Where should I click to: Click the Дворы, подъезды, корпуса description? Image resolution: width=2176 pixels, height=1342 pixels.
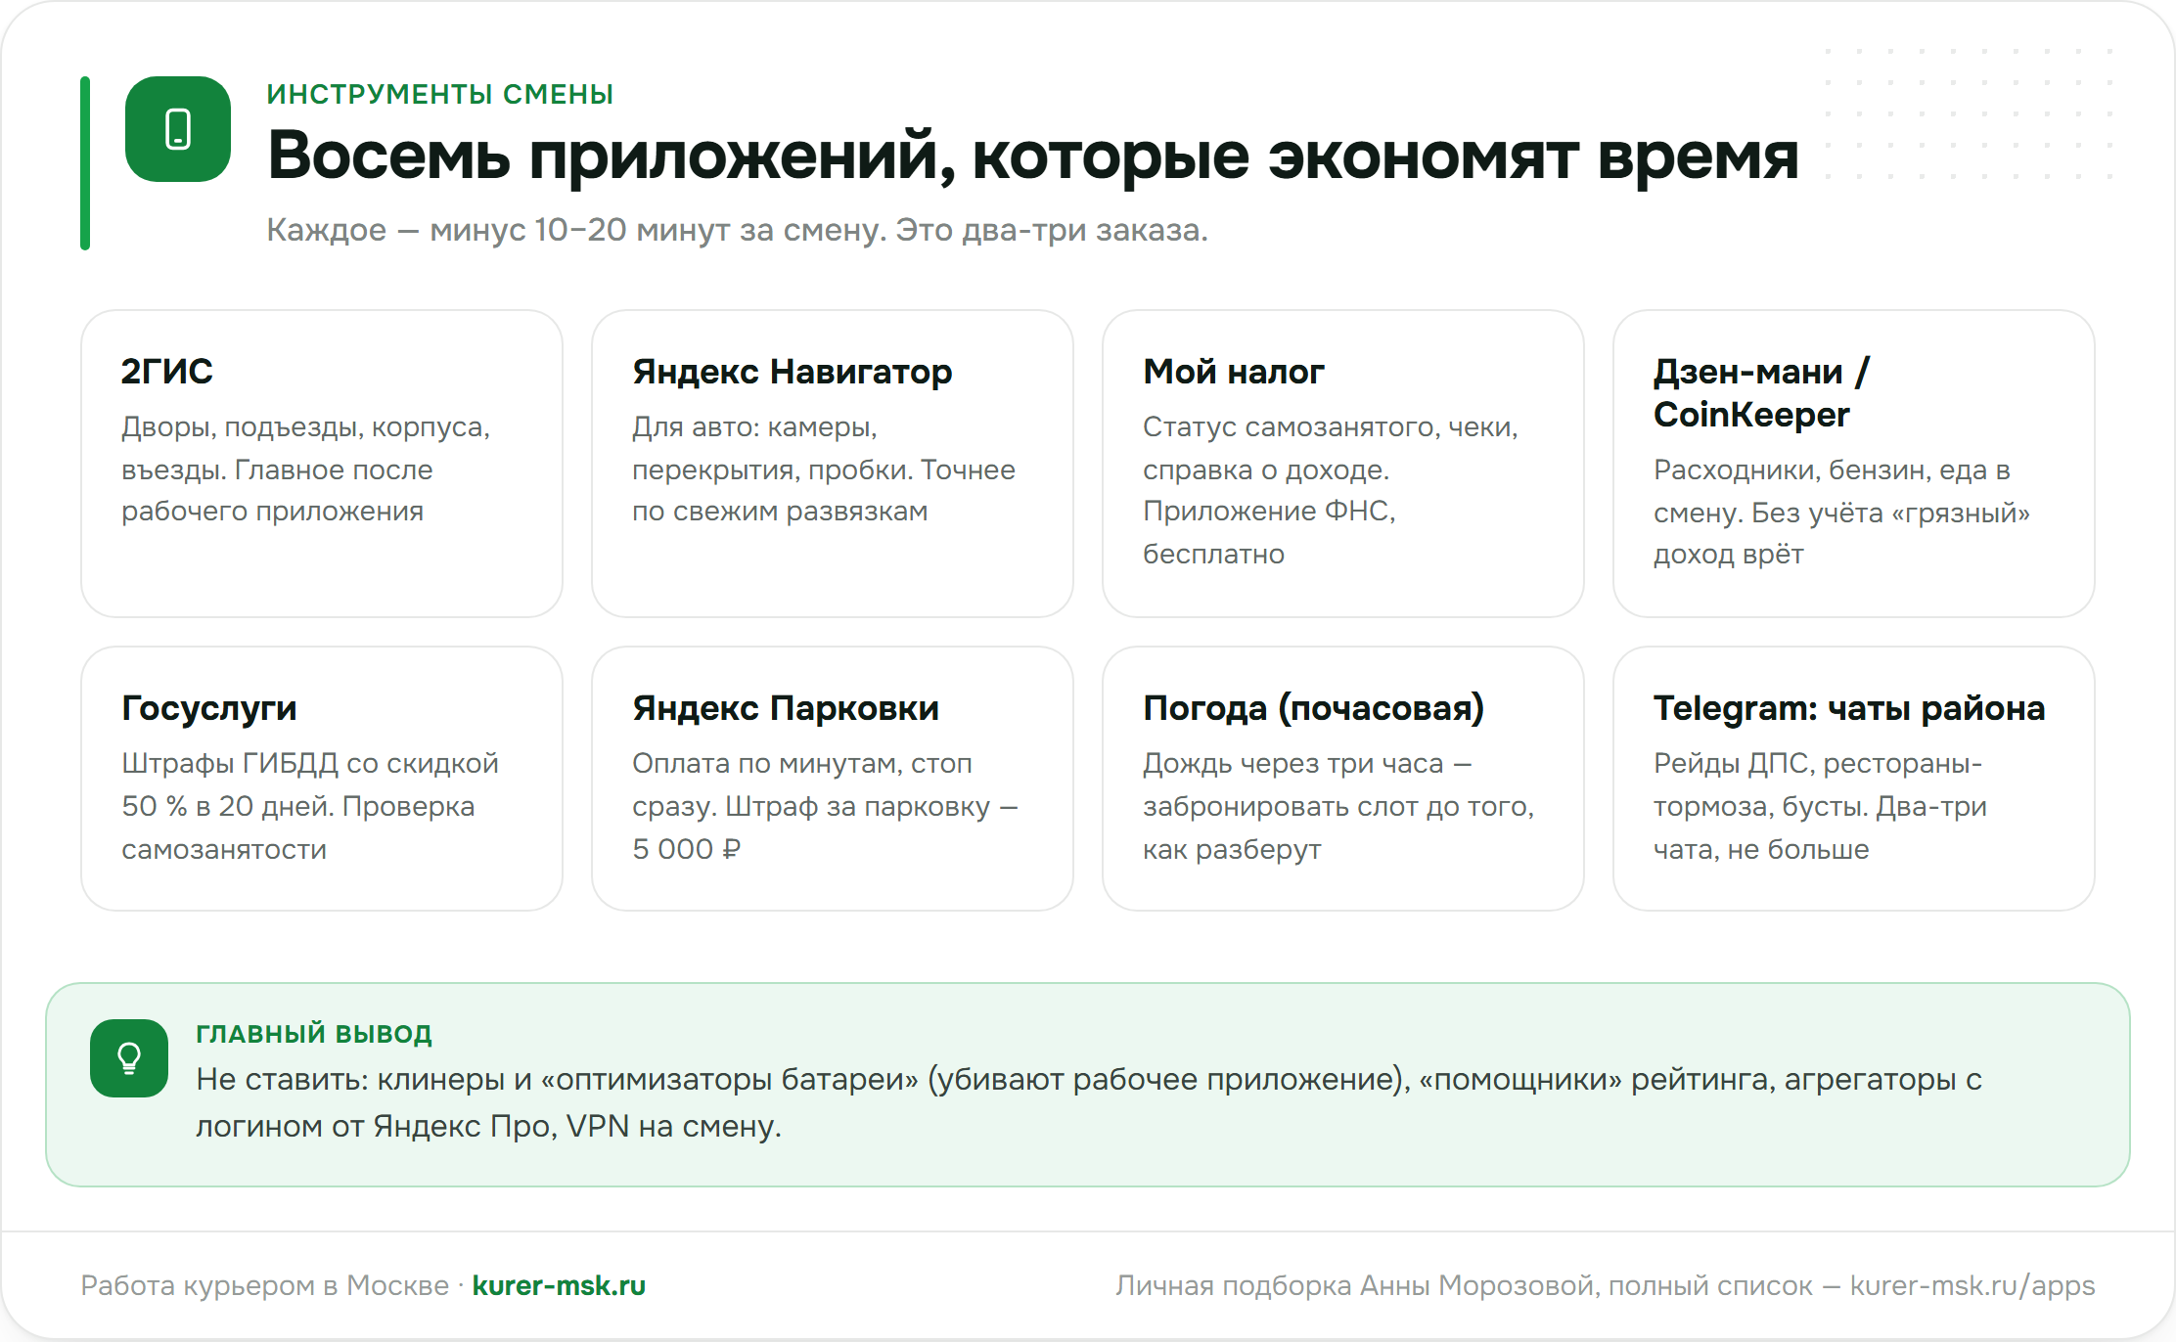pyautogui.click(x=306, y=470)
